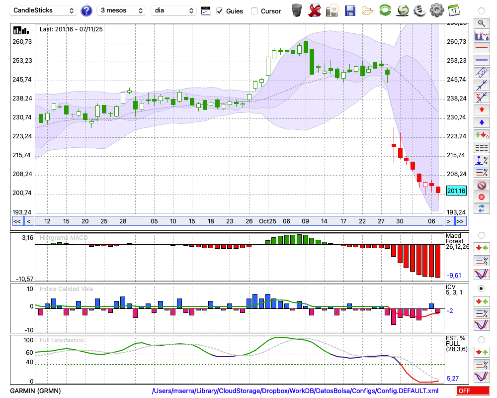Jump to chart start with << button
497x398 pixels.
17,221
